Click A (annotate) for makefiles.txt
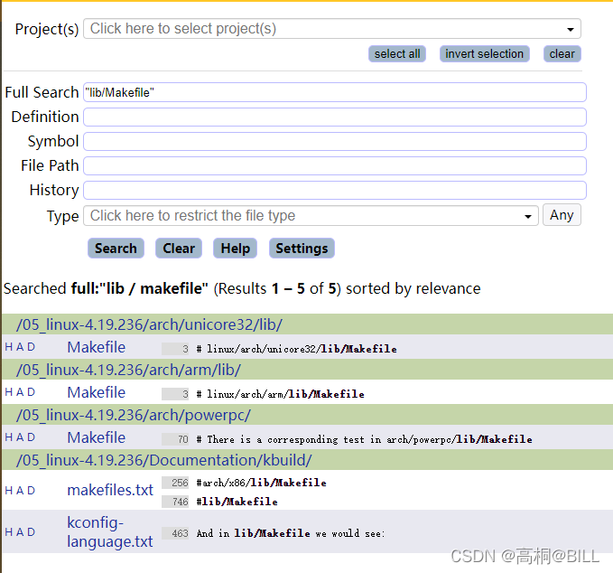 [20, 491]
